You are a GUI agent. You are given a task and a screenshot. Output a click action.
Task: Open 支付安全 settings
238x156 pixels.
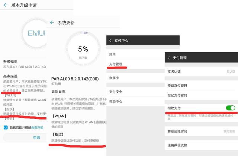tap(116, 92)
